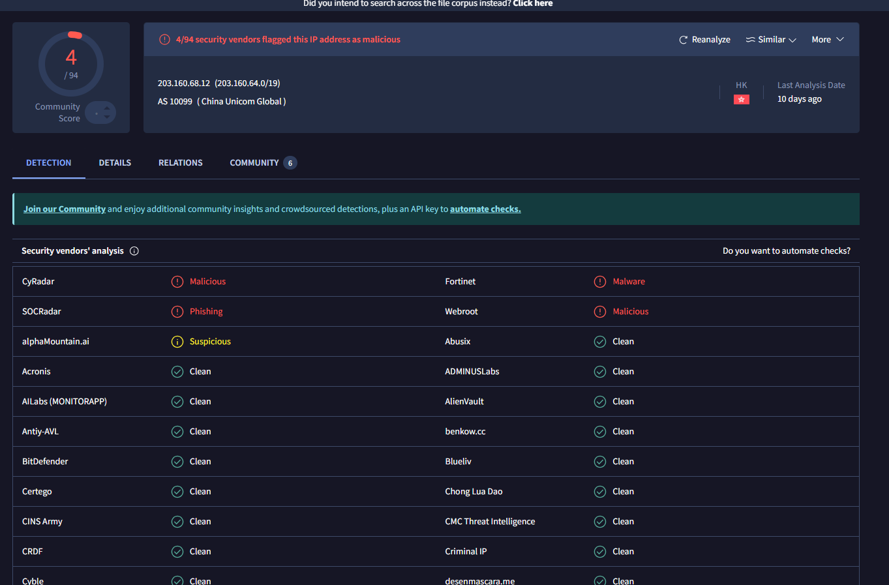889x585 pixels.
Task: Click the Last Analysis Date value '10 days ago'
Action: (800, 99)
